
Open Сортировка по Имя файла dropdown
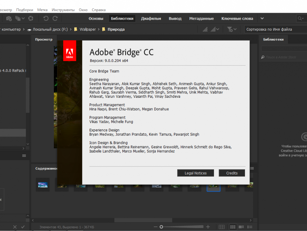(x=276, y=29)
